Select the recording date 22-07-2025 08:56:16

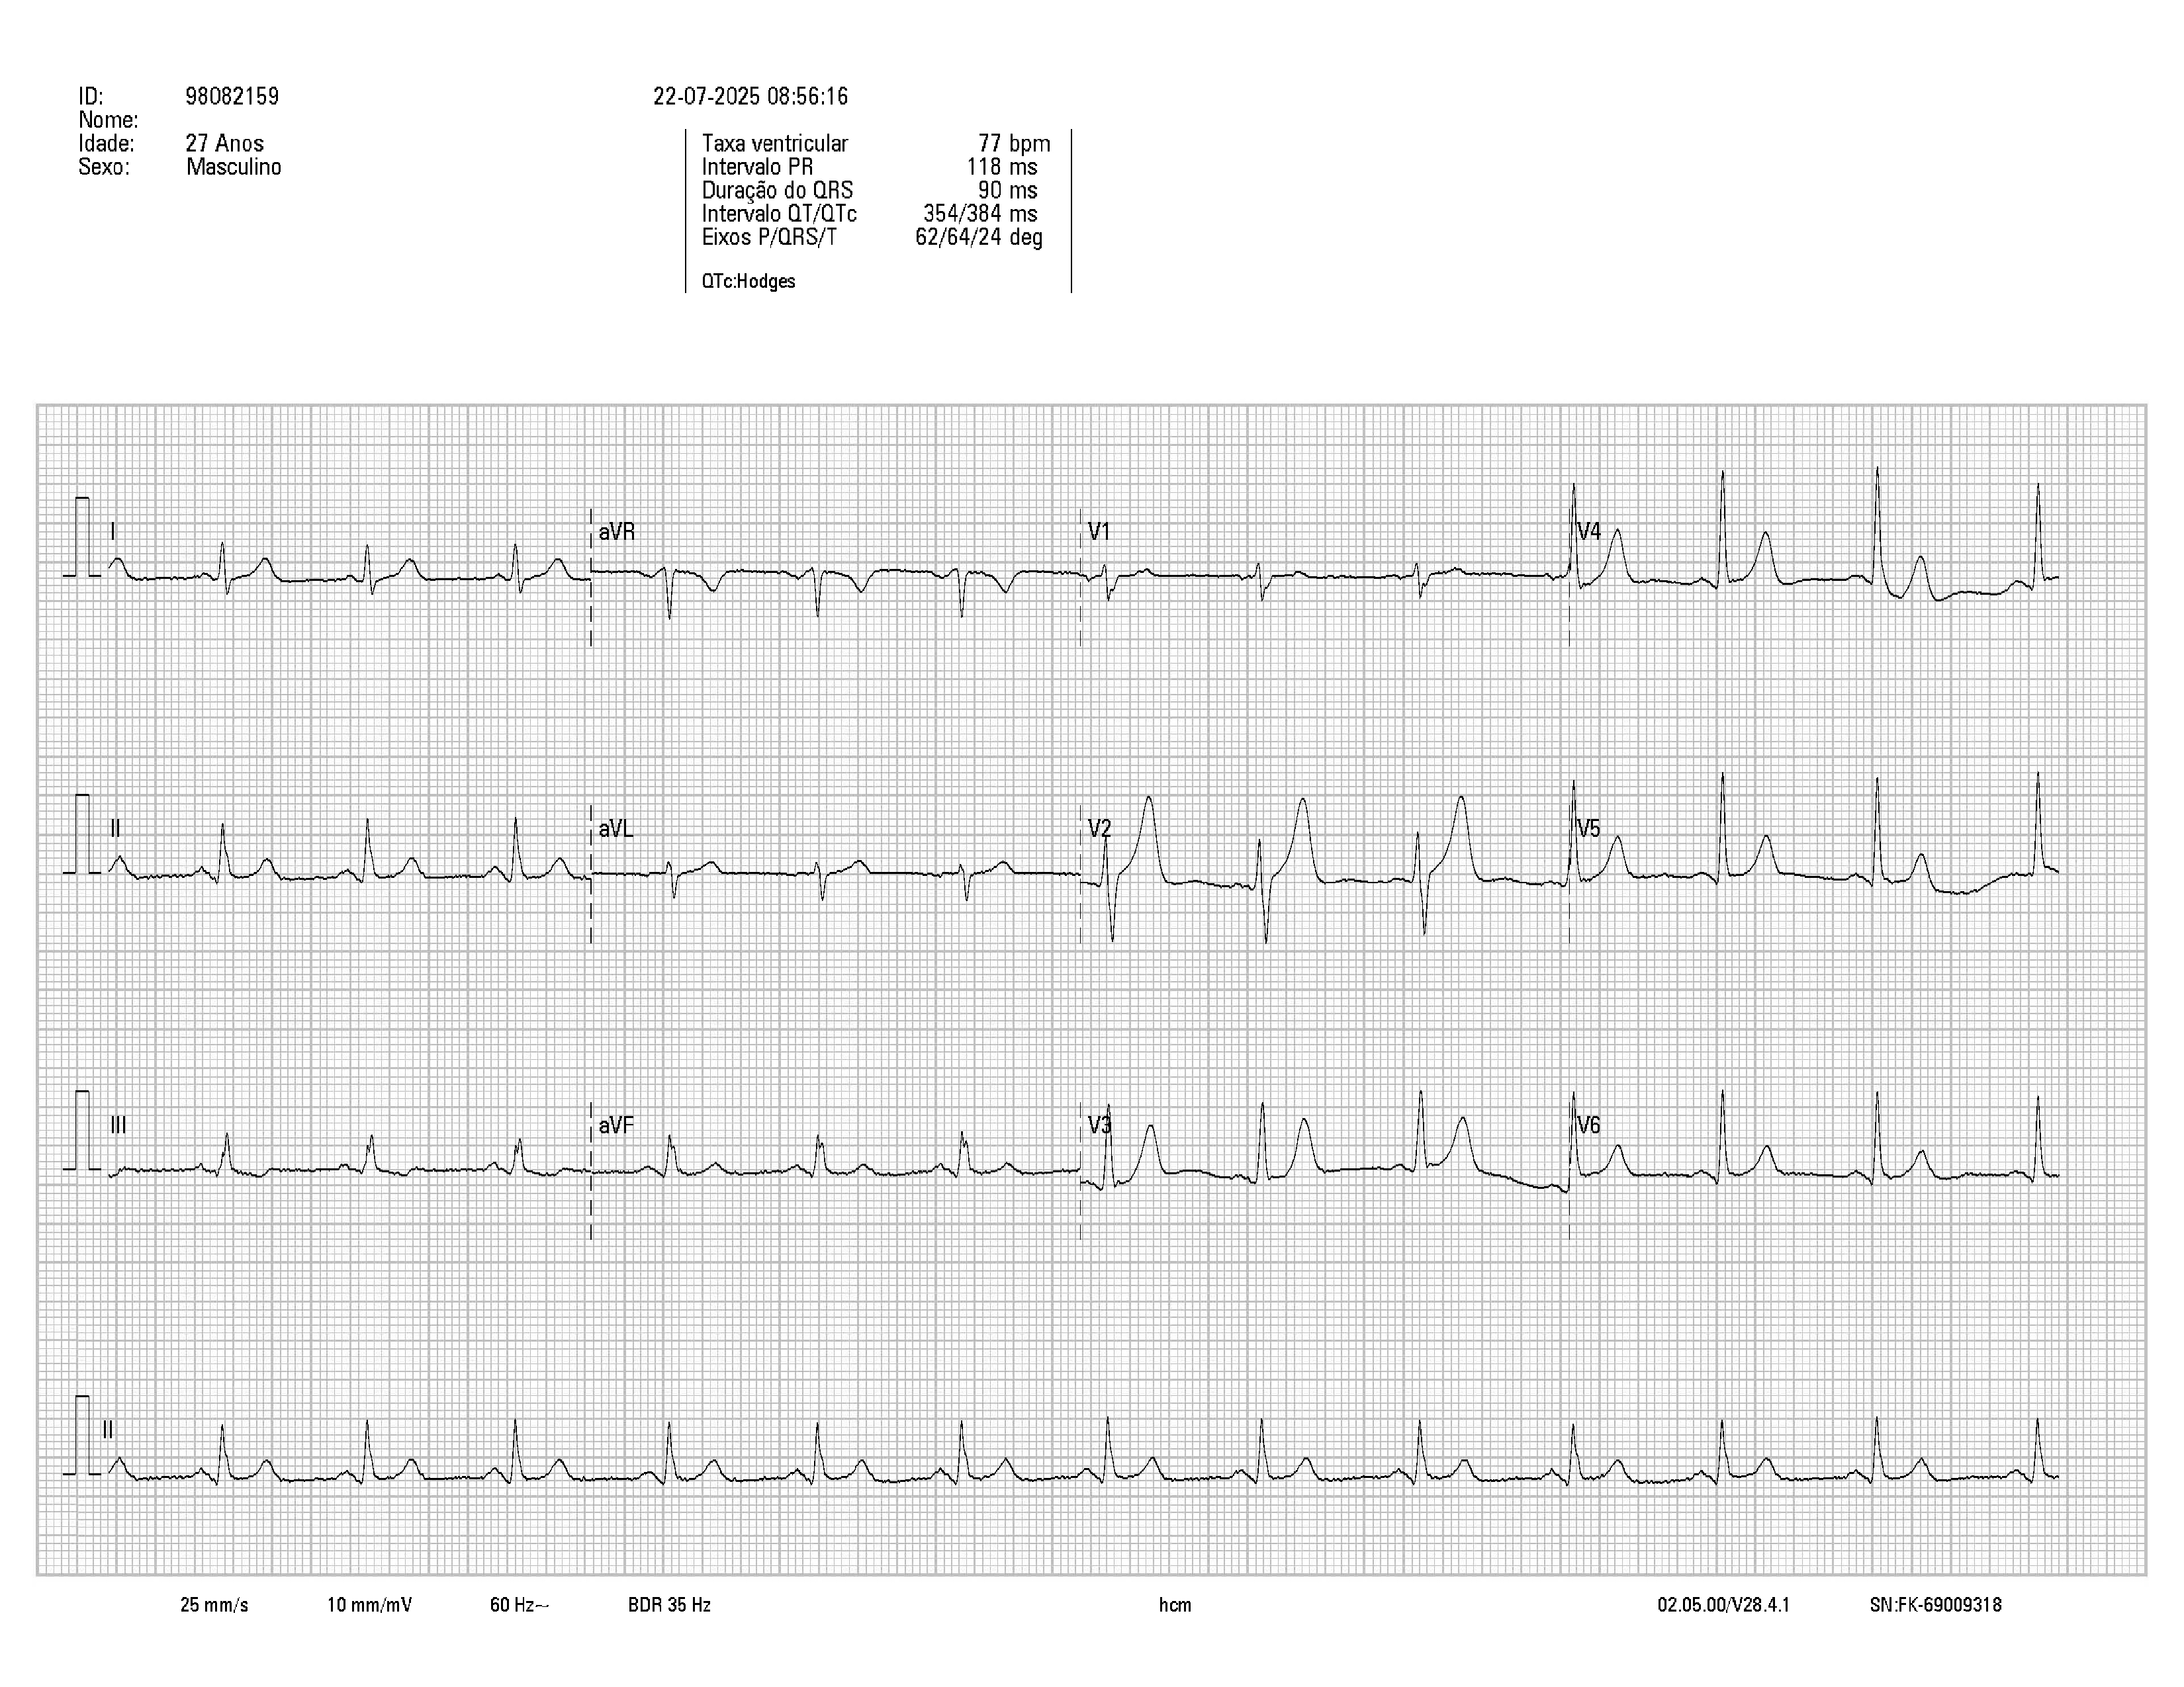750,97
